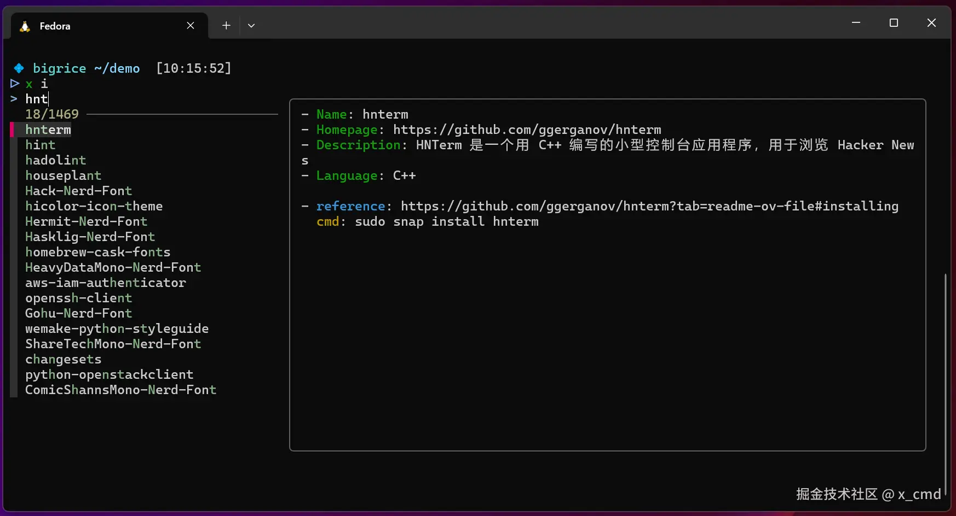This screenshot has width=956, height=516.
Task: Close the Fedora terminal tab
Action: [x=191, y=26]
